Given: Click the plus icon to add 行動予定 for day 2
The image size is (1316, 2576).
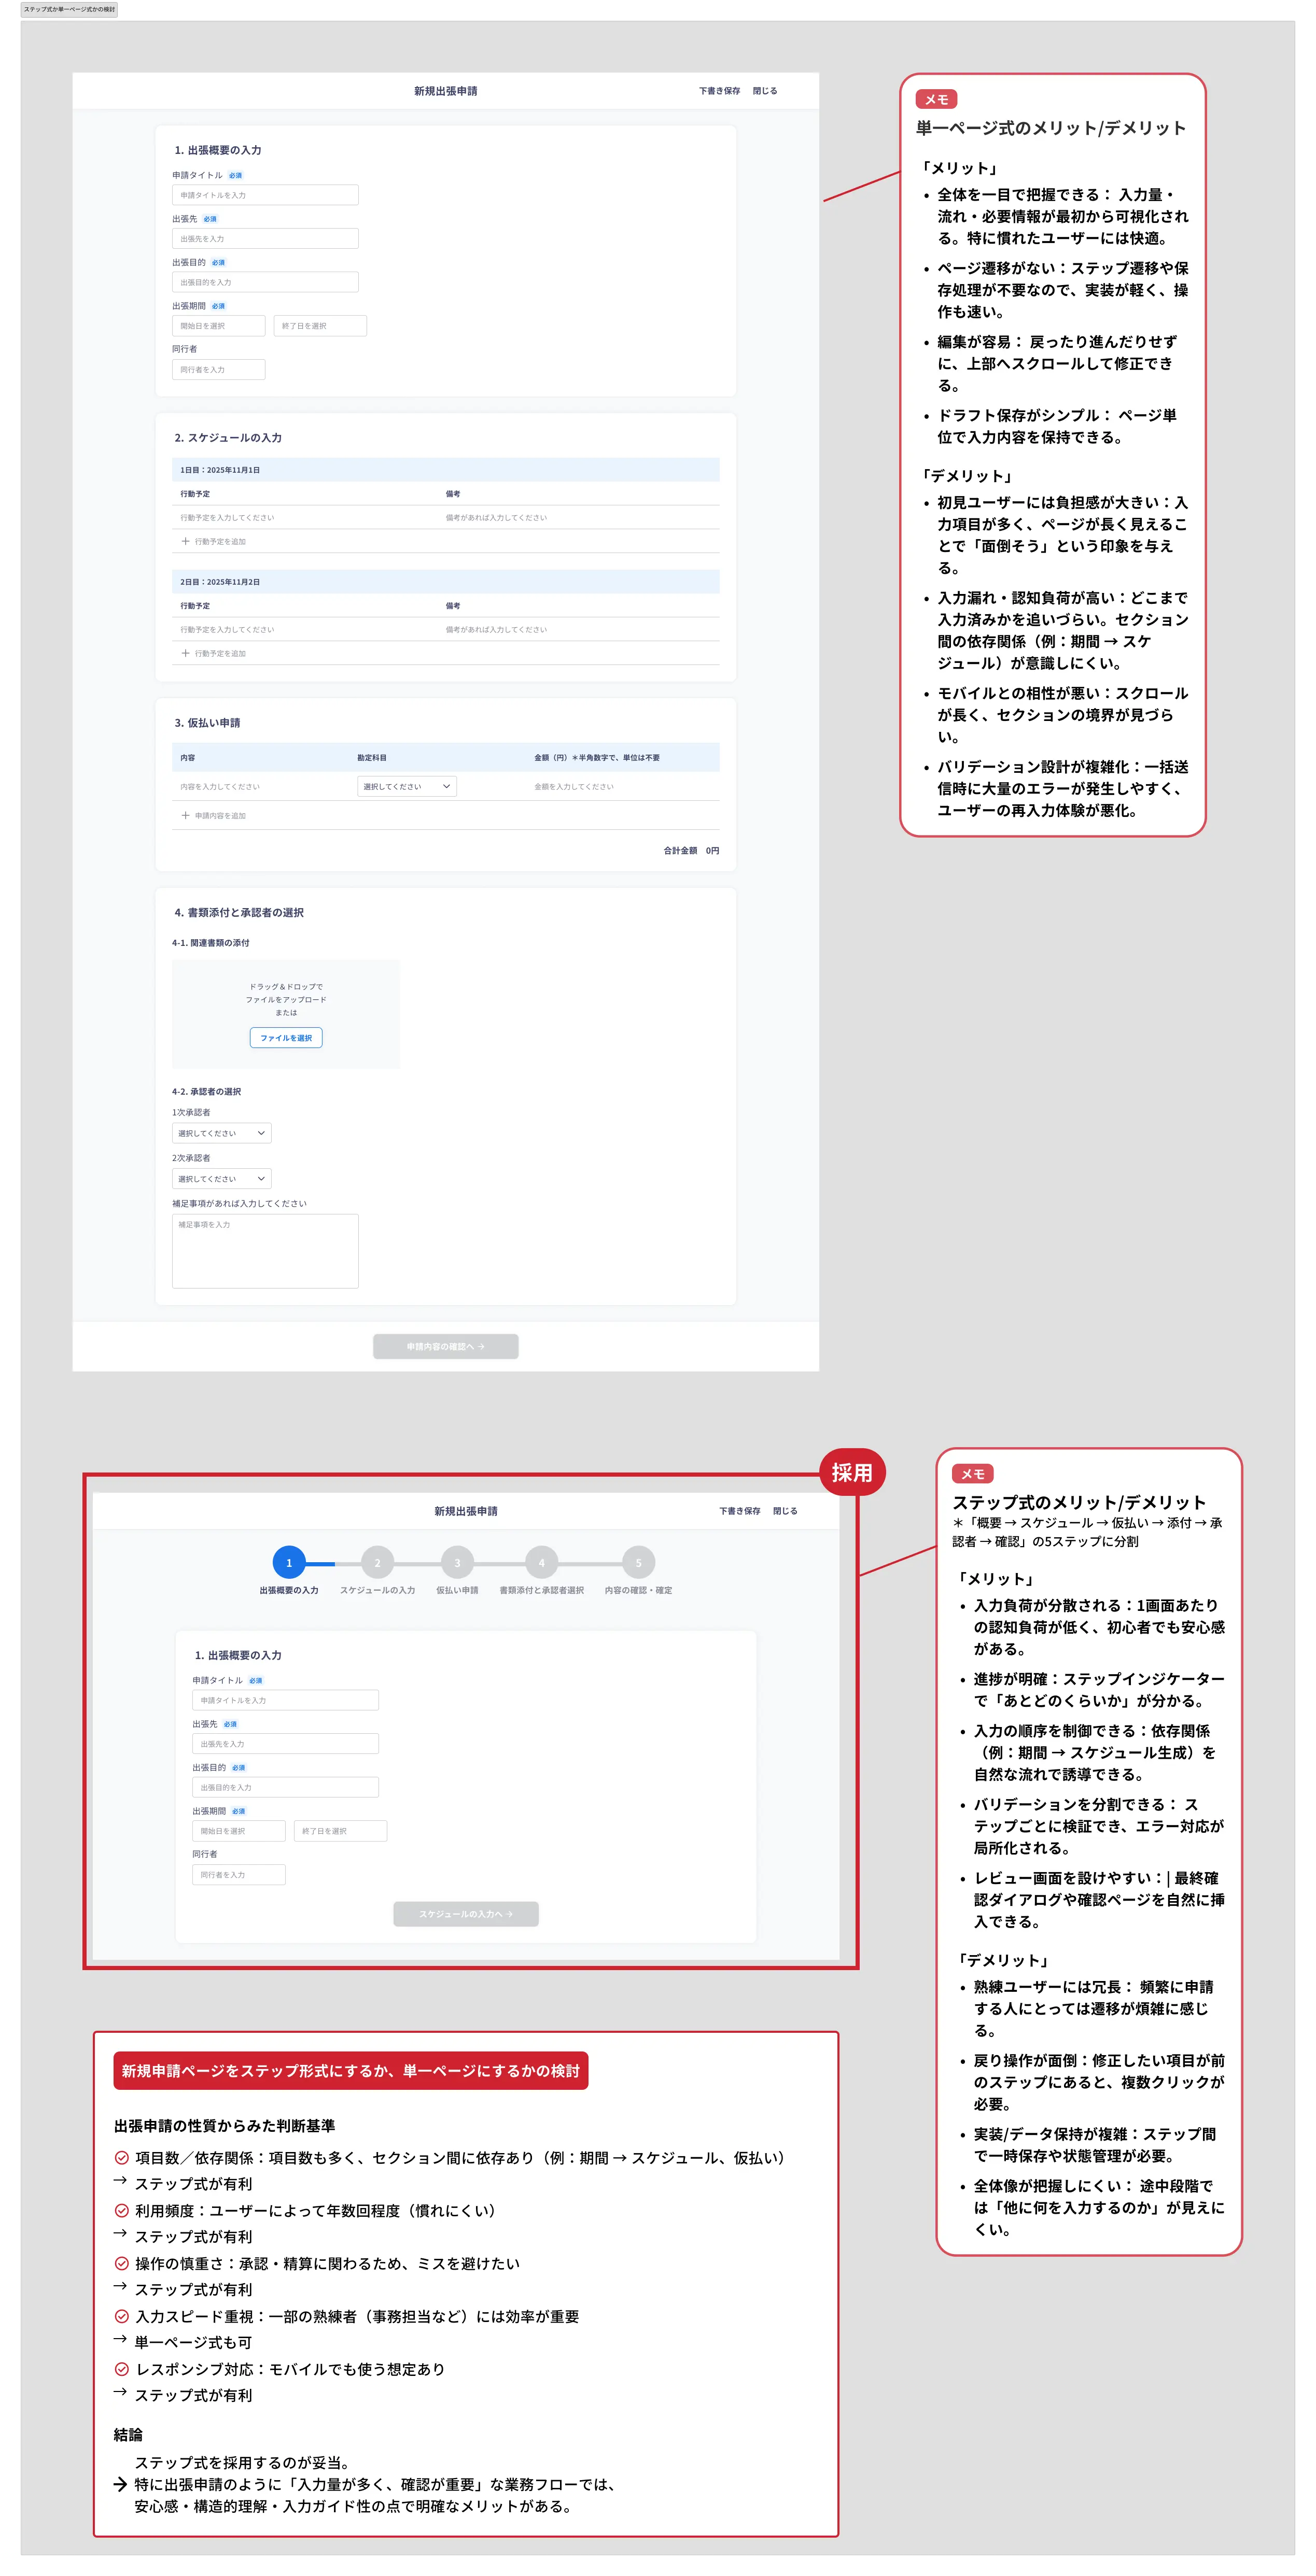Looking at the screenshot, I should (186, 654).
